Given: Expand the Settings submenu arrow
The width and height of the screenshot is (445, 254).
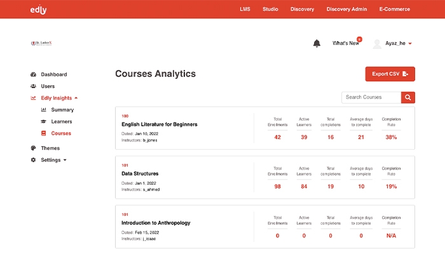Looking at the screenshot, I should (x=65, y=160).
